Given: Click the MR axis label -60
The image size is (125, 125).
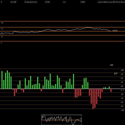Looking at the screenshot, I should [x=122, y=102].
